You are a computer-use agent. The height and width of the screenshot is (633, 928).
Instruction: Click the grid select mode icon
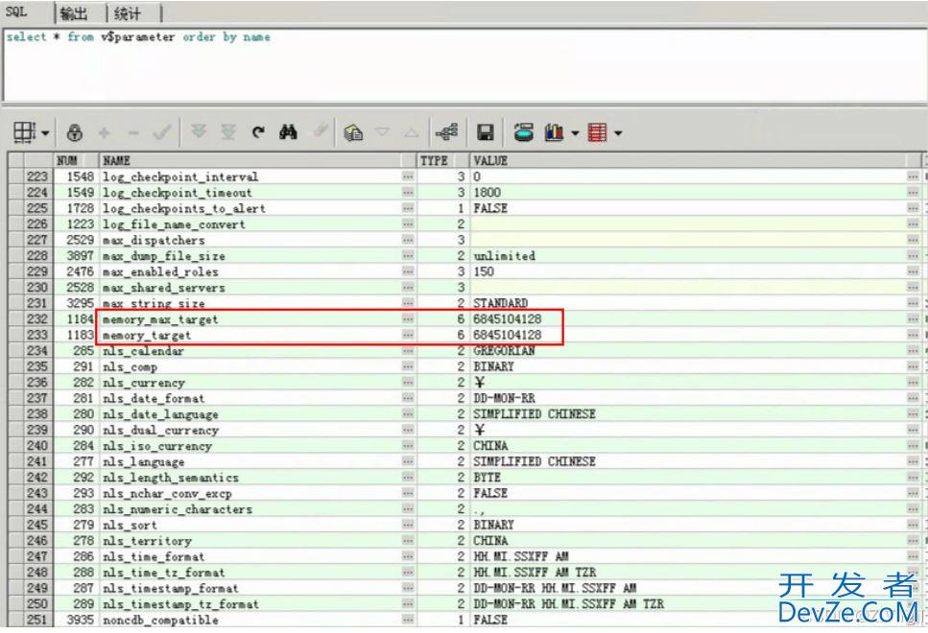point(24,132)
